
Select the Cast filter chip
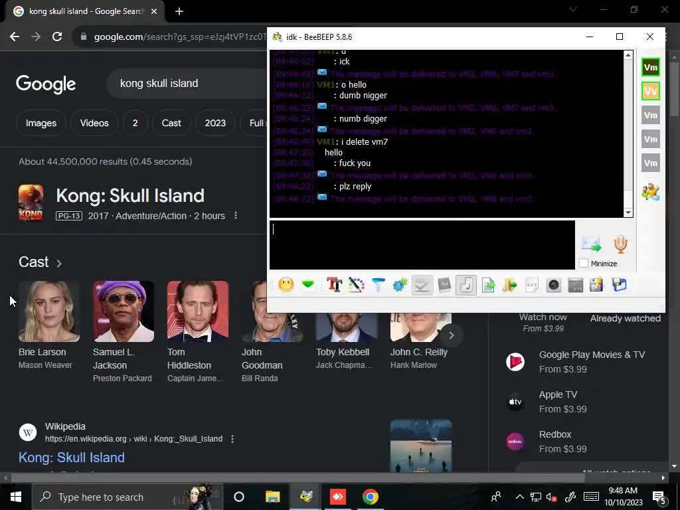(x=171, y=123)
